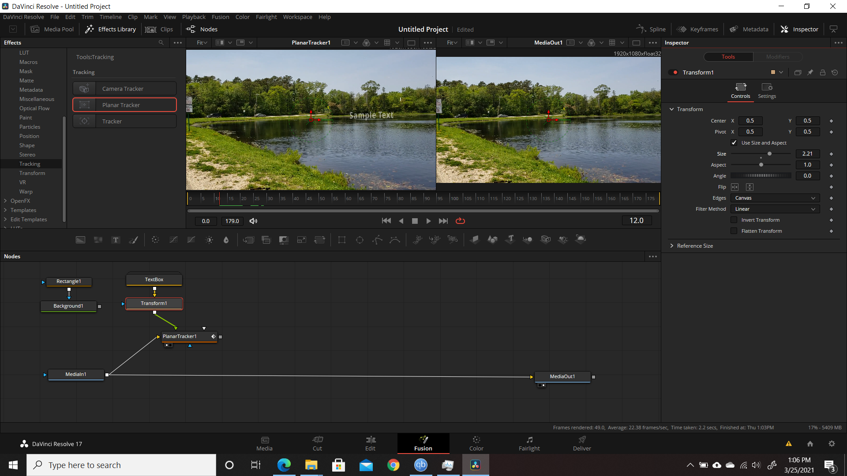Pin the Transform1 inspector panel
The height and width of the screenshot is (476, 847).
pyautogui.click(x=810, y=72)
